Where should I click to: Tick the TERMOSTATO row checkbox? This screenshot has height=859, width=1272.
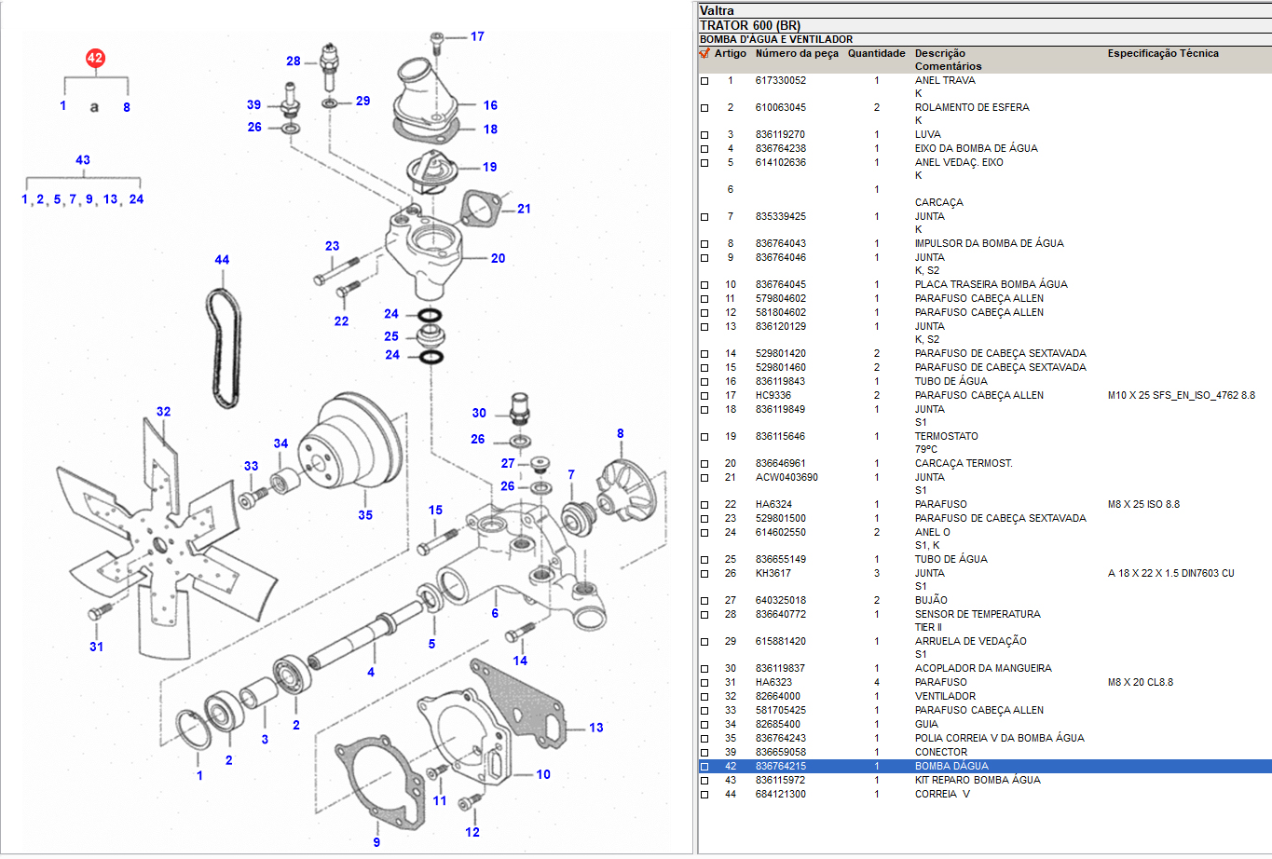[x=704, y=437]
